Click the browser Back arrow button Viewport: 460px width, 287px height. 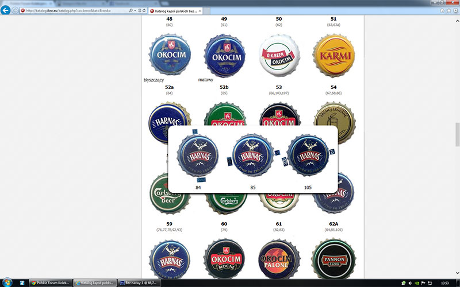7,10
